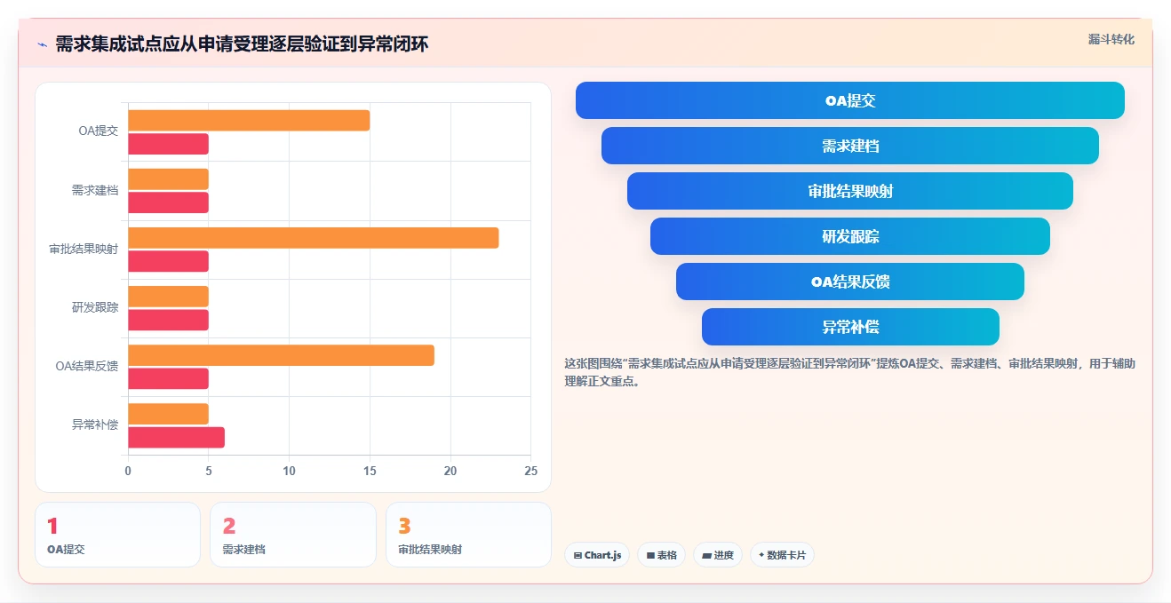Click the 需求建档 y-axis label

95,190
